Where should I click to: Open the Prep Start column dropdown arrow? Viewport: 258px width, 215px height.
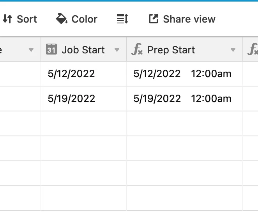pos(233,50)
